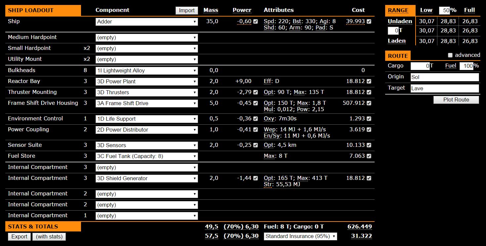Open the Bulkheads Lightweight Alloy dropdown
The width and height of the screenshot is (486, 246).
[147, 71]
